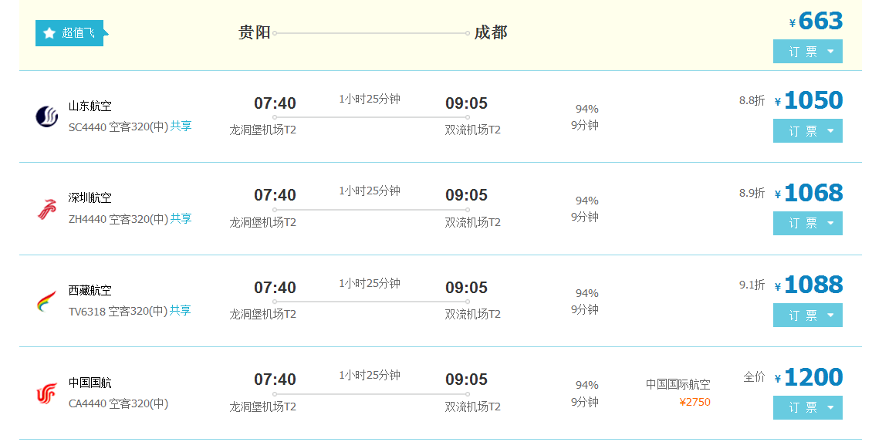
Task: Click the 山东航空 airline logo
Action: 47,116
